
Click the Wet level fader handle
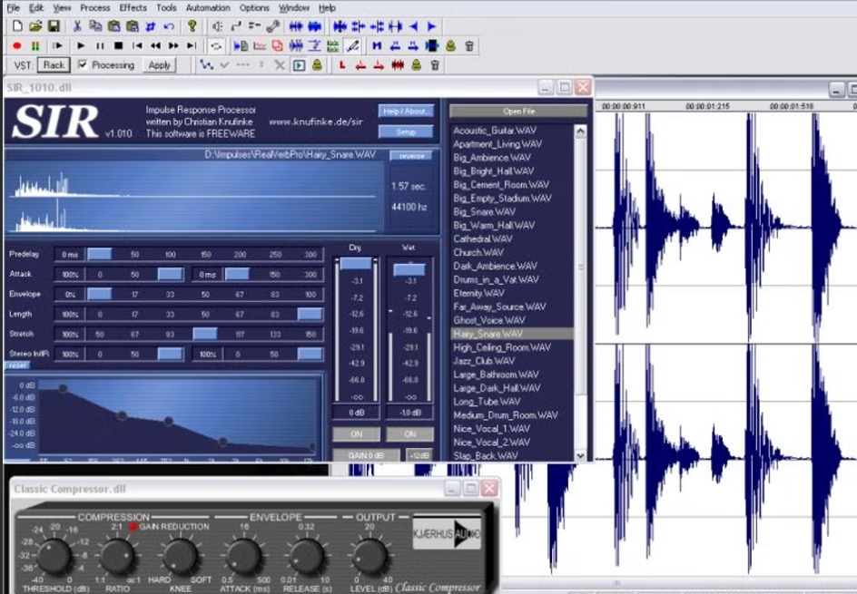click(x=409, y=269)
